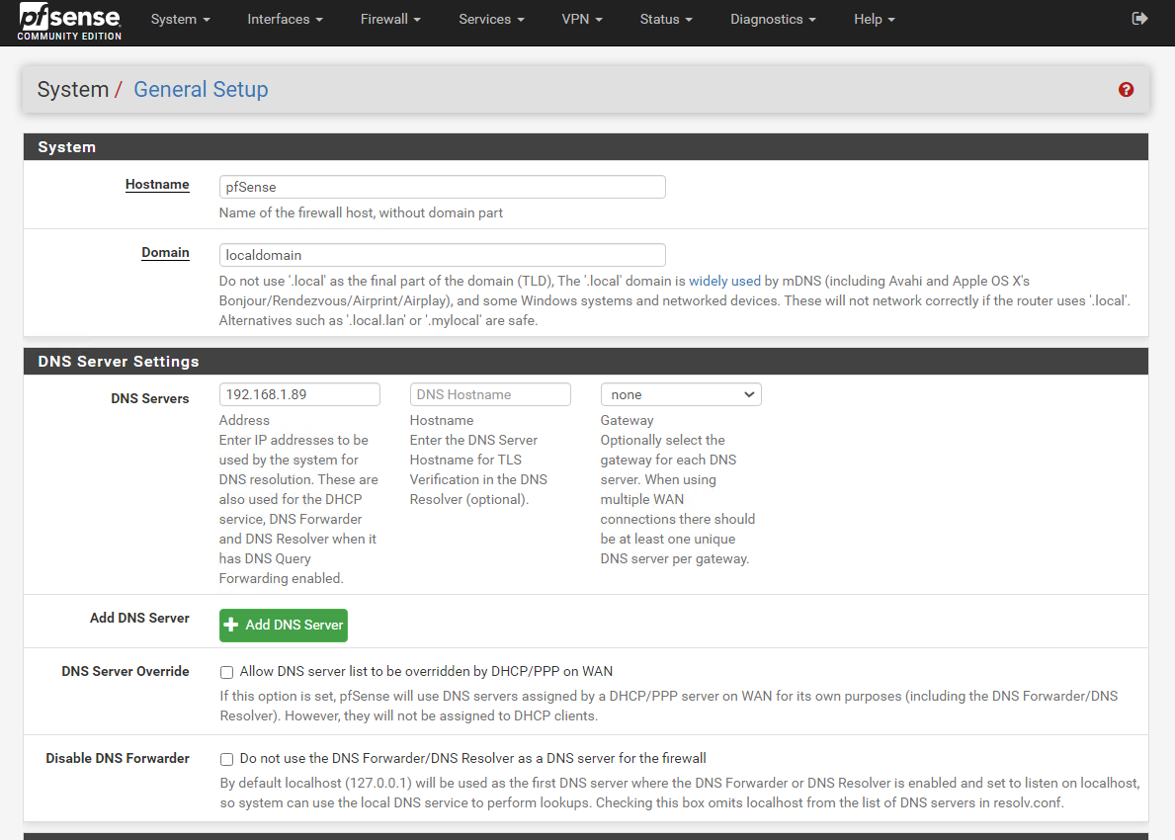
Task: Open the Services menu
Action: click(491, 20)
